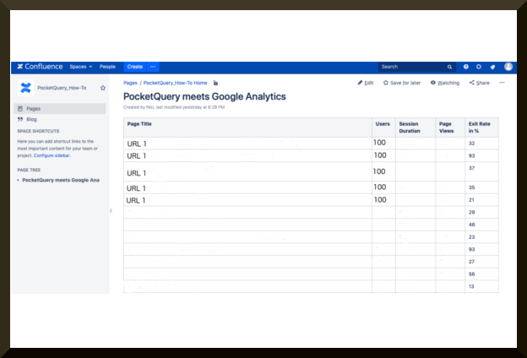The image size is (527, 358).
Task: Click exit rate value 56
Action: point(472,274)
